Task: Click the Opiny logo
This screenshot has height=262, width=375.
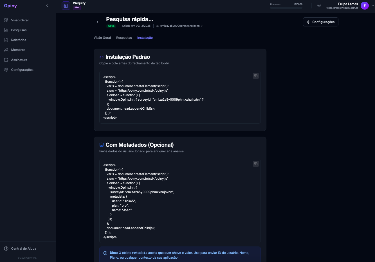Action: [10, 6]
